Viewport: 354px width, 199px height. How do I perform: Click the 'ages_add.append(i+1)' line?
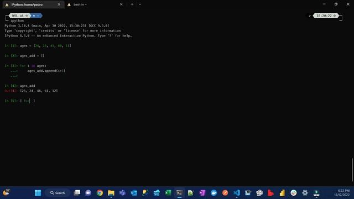pyautogui.click(x=46, y=71)
